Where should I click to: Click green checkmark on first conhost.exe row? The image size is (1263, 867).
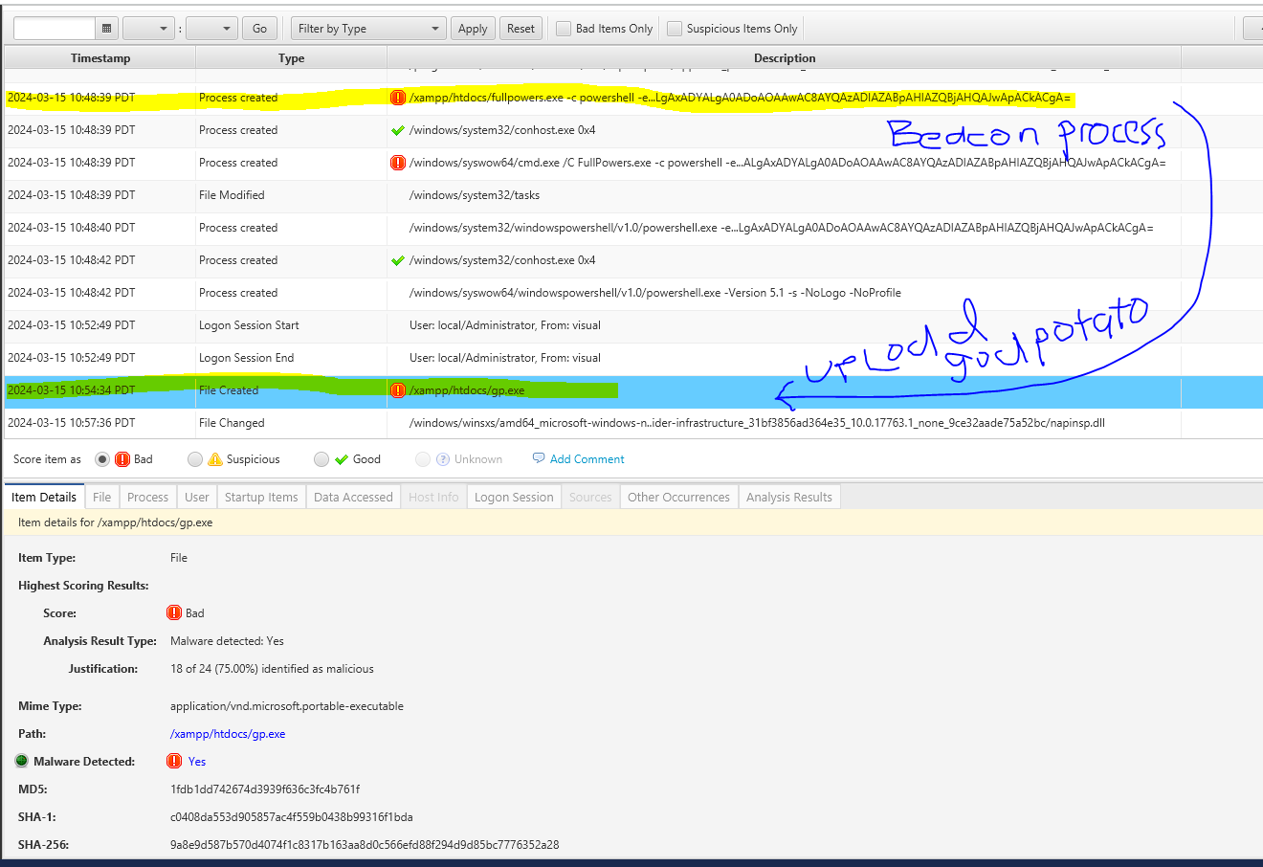(x=398, y=130)
